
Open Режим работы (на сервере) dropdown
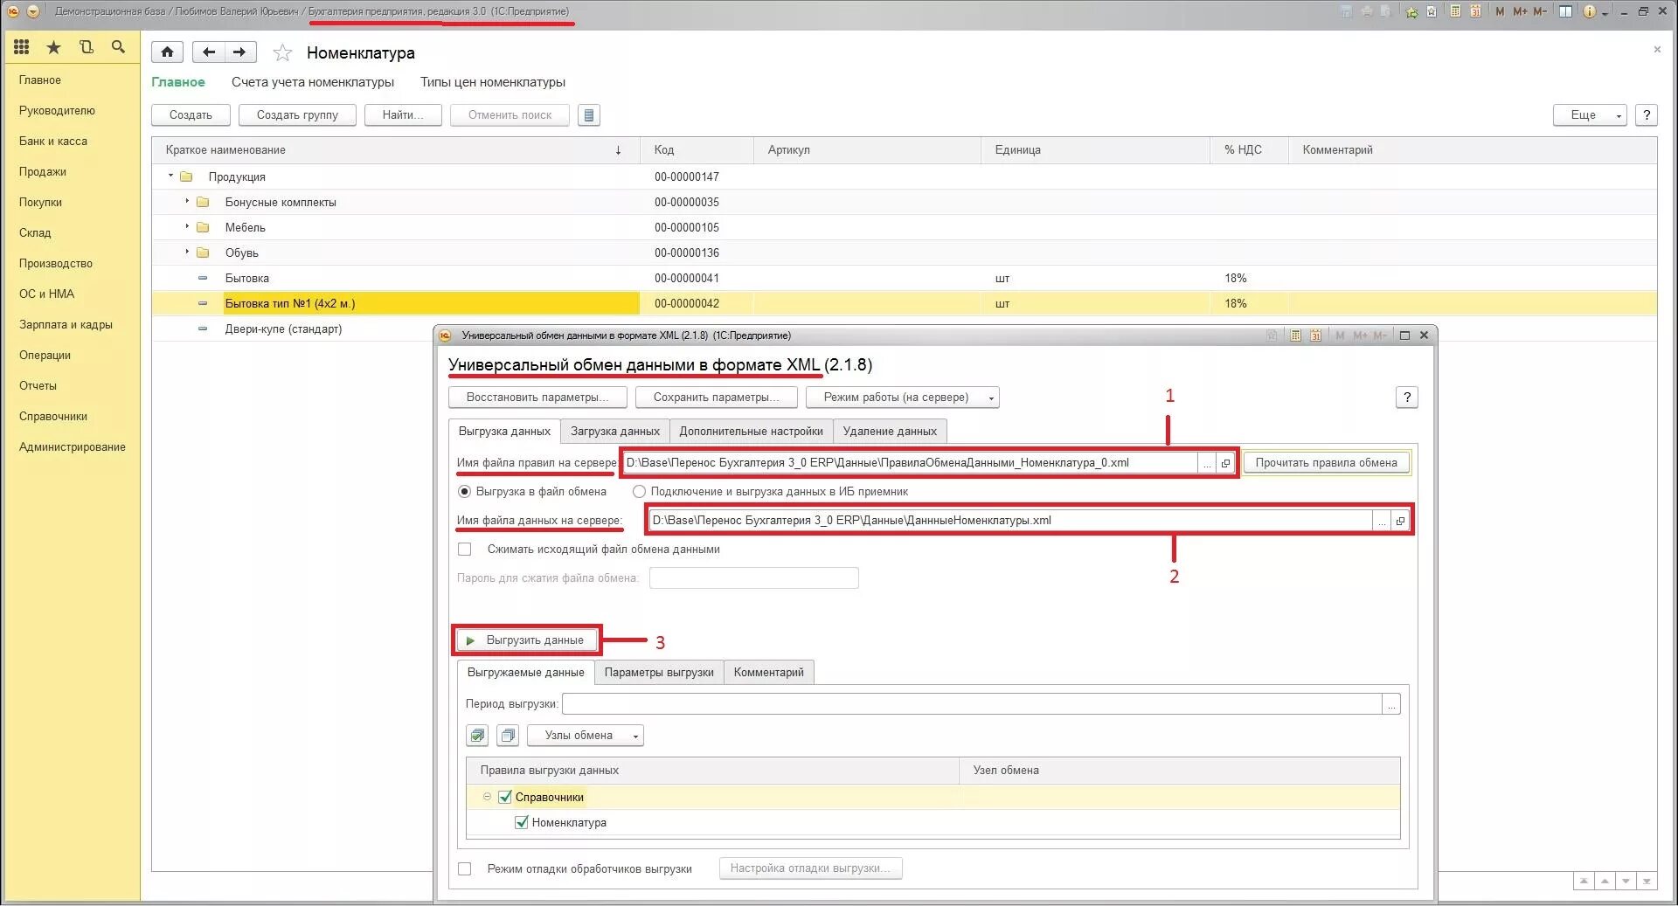903,398
